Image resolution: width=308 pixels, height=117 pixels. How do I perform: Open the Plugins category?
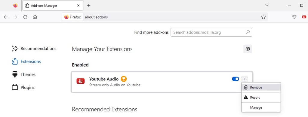coord(23,87)
